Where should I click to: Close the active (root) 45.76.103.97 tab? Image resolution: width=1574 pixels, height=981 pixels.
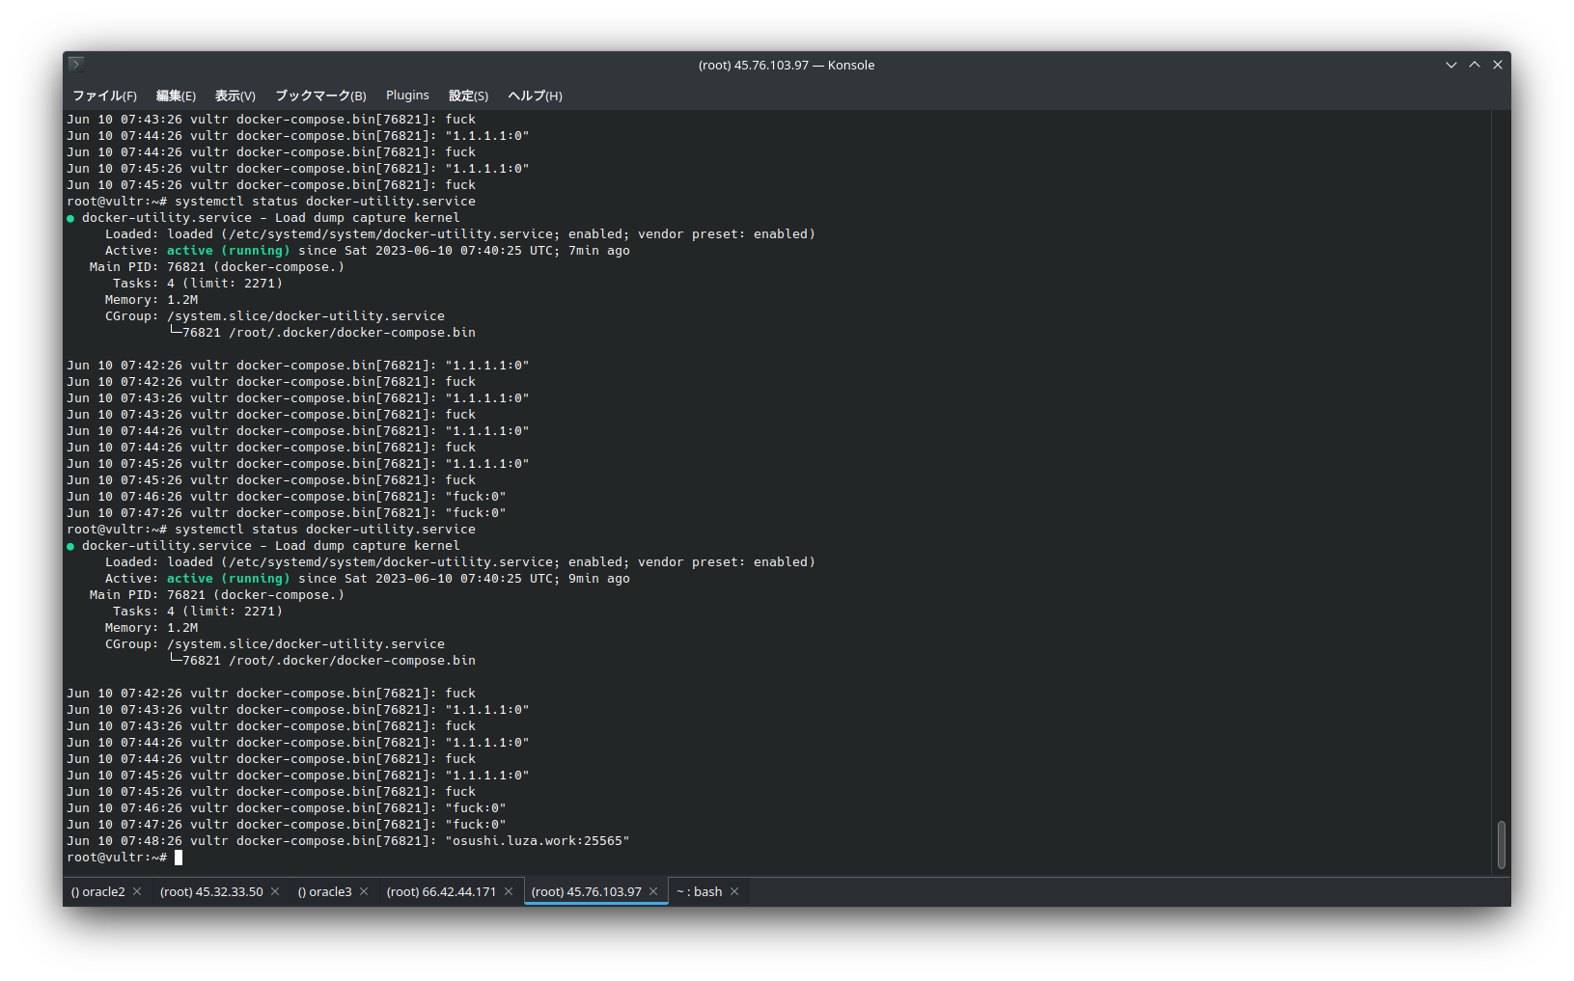pyautogui.click(x=653, y=892)
